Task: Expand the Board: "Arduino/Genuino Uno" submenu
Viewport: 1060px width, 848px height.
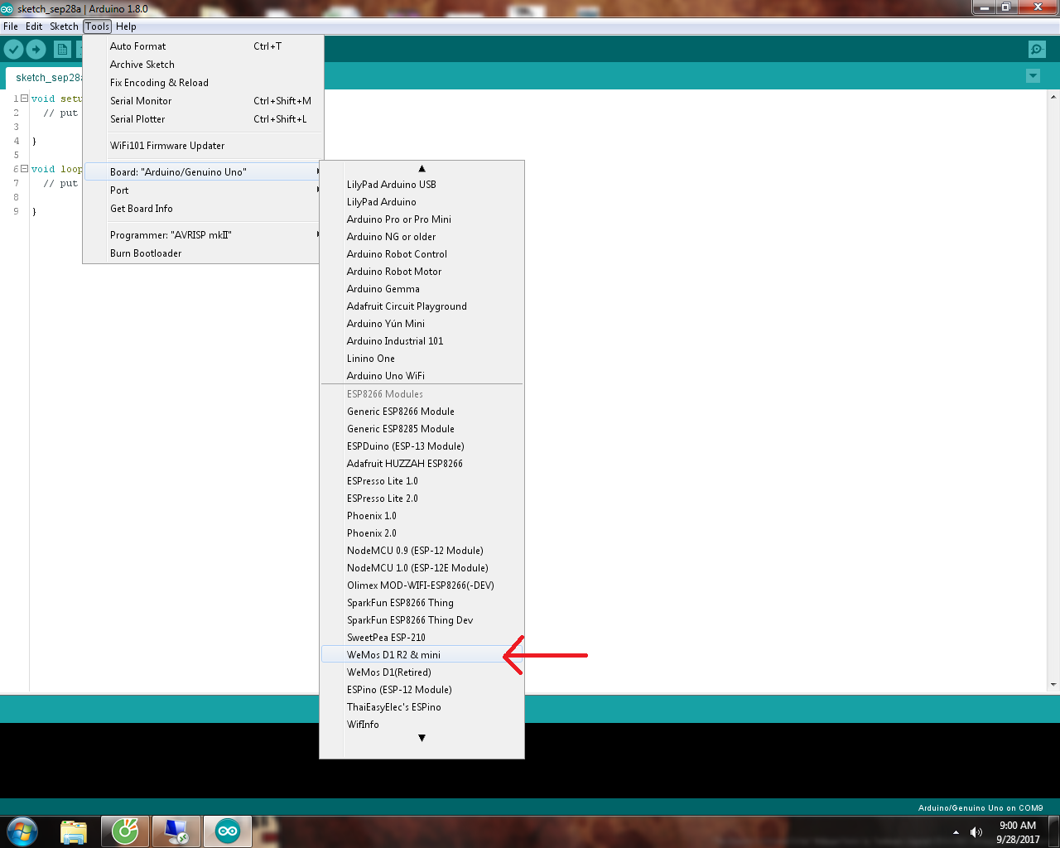Action: [203, 172]
